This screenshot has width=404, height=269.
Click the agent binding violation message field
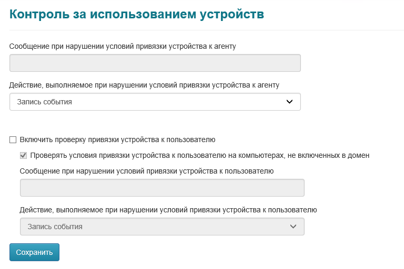point(155,63)
